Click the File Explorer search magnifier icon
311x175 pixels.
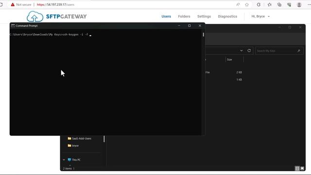299,51
